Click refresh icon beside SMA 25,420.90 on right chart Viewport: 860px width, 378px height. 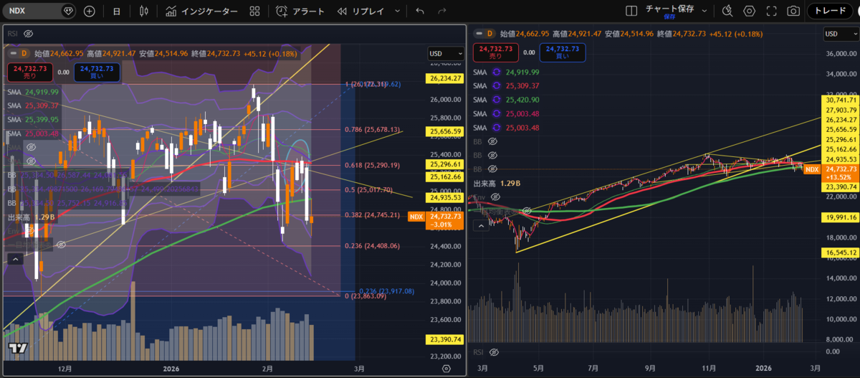pyautogui.click(x=497, y=100)
